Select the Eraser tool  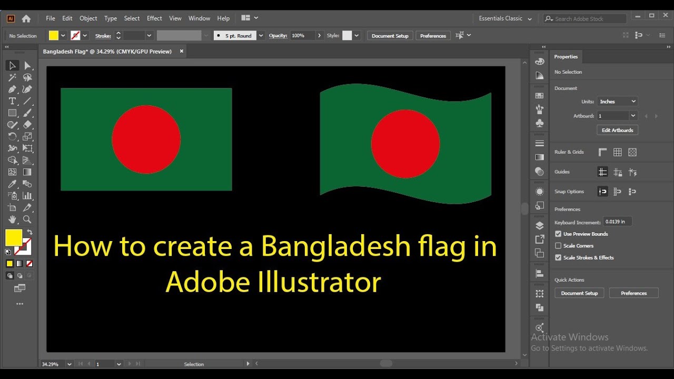coord(27,125)
